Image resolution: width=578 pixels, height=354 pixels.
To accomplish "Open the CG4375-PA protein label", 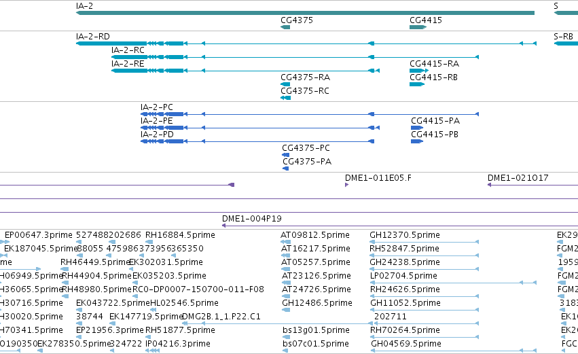I will point(307,162).
